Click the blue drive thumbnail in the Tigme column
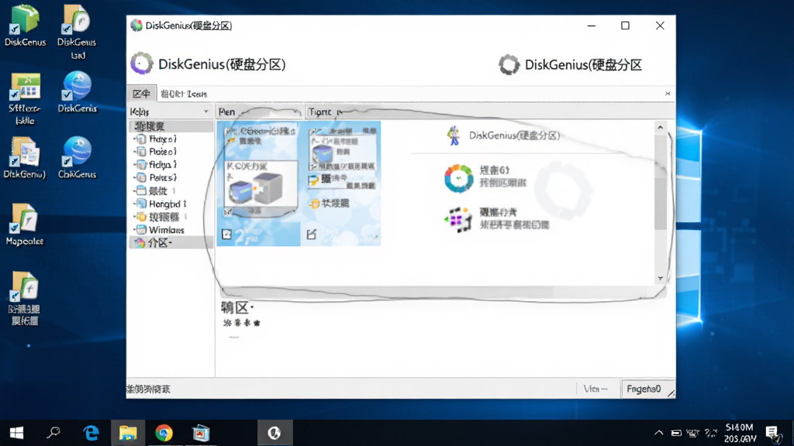The image size is (794, 446). pyautogui.click(x=323, y=154)
